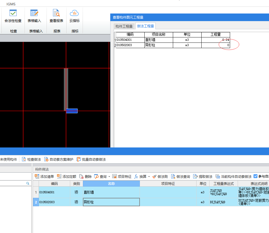Click the 异形柱 name cell in 构件做法

(x=111, y=202)
